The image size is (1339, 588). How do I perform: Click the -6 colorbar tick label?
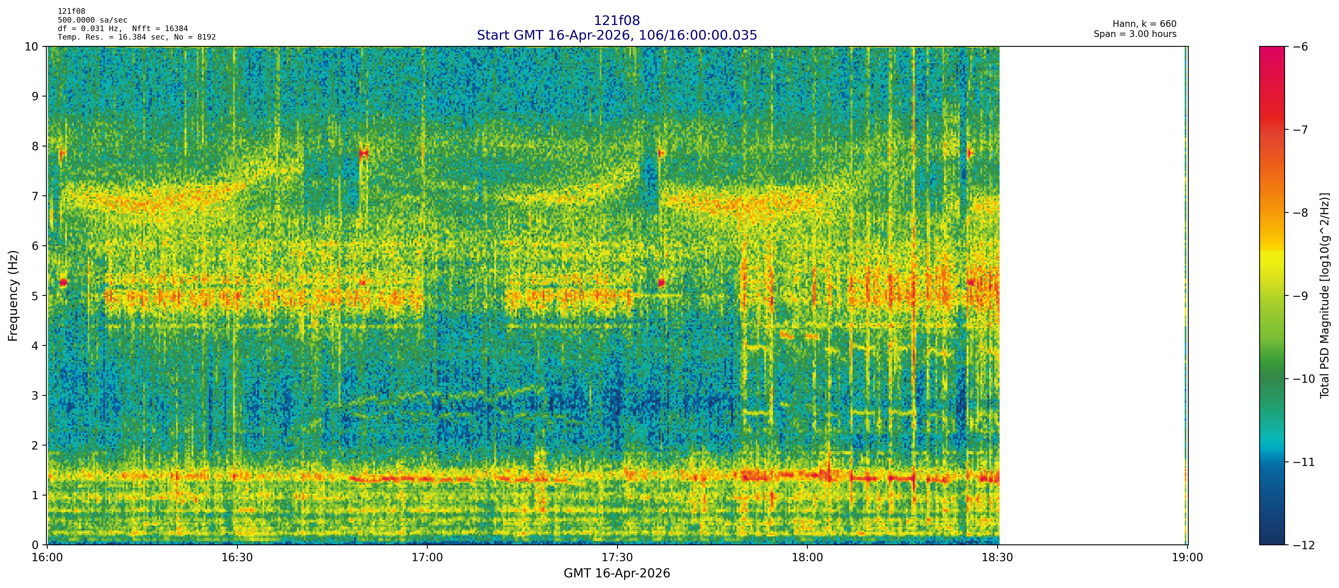coord(1301,47)
